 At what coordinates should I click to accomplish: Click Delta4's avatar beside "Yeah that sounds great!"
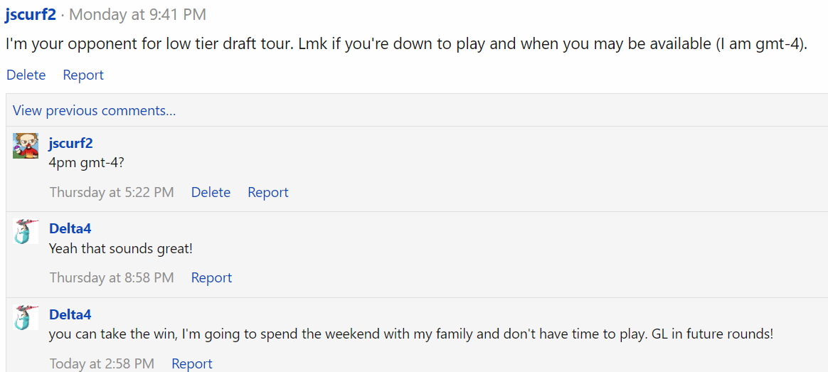(x=26, y=232)
